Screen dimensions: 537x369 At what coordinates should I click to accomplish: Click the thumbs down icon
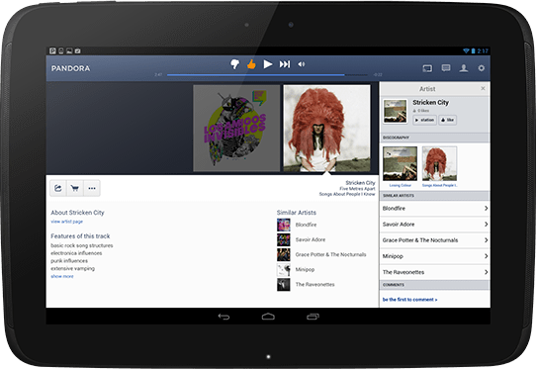234,64
